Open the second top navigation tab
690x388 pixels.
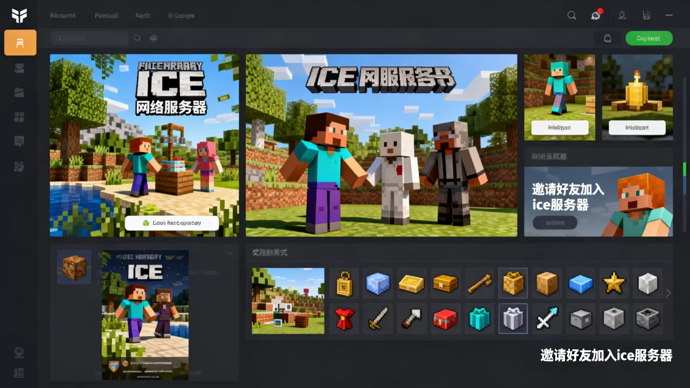tap(106, 15)
